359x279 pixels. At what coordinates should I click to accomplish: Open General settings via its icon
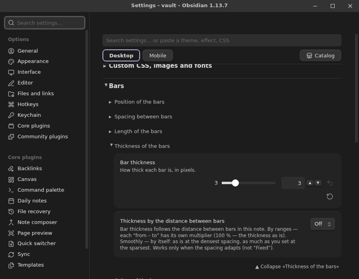(11, 51)
